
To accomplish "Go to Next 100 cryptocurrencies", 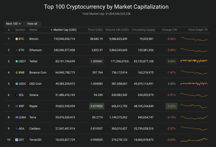I will pos(13,24).
